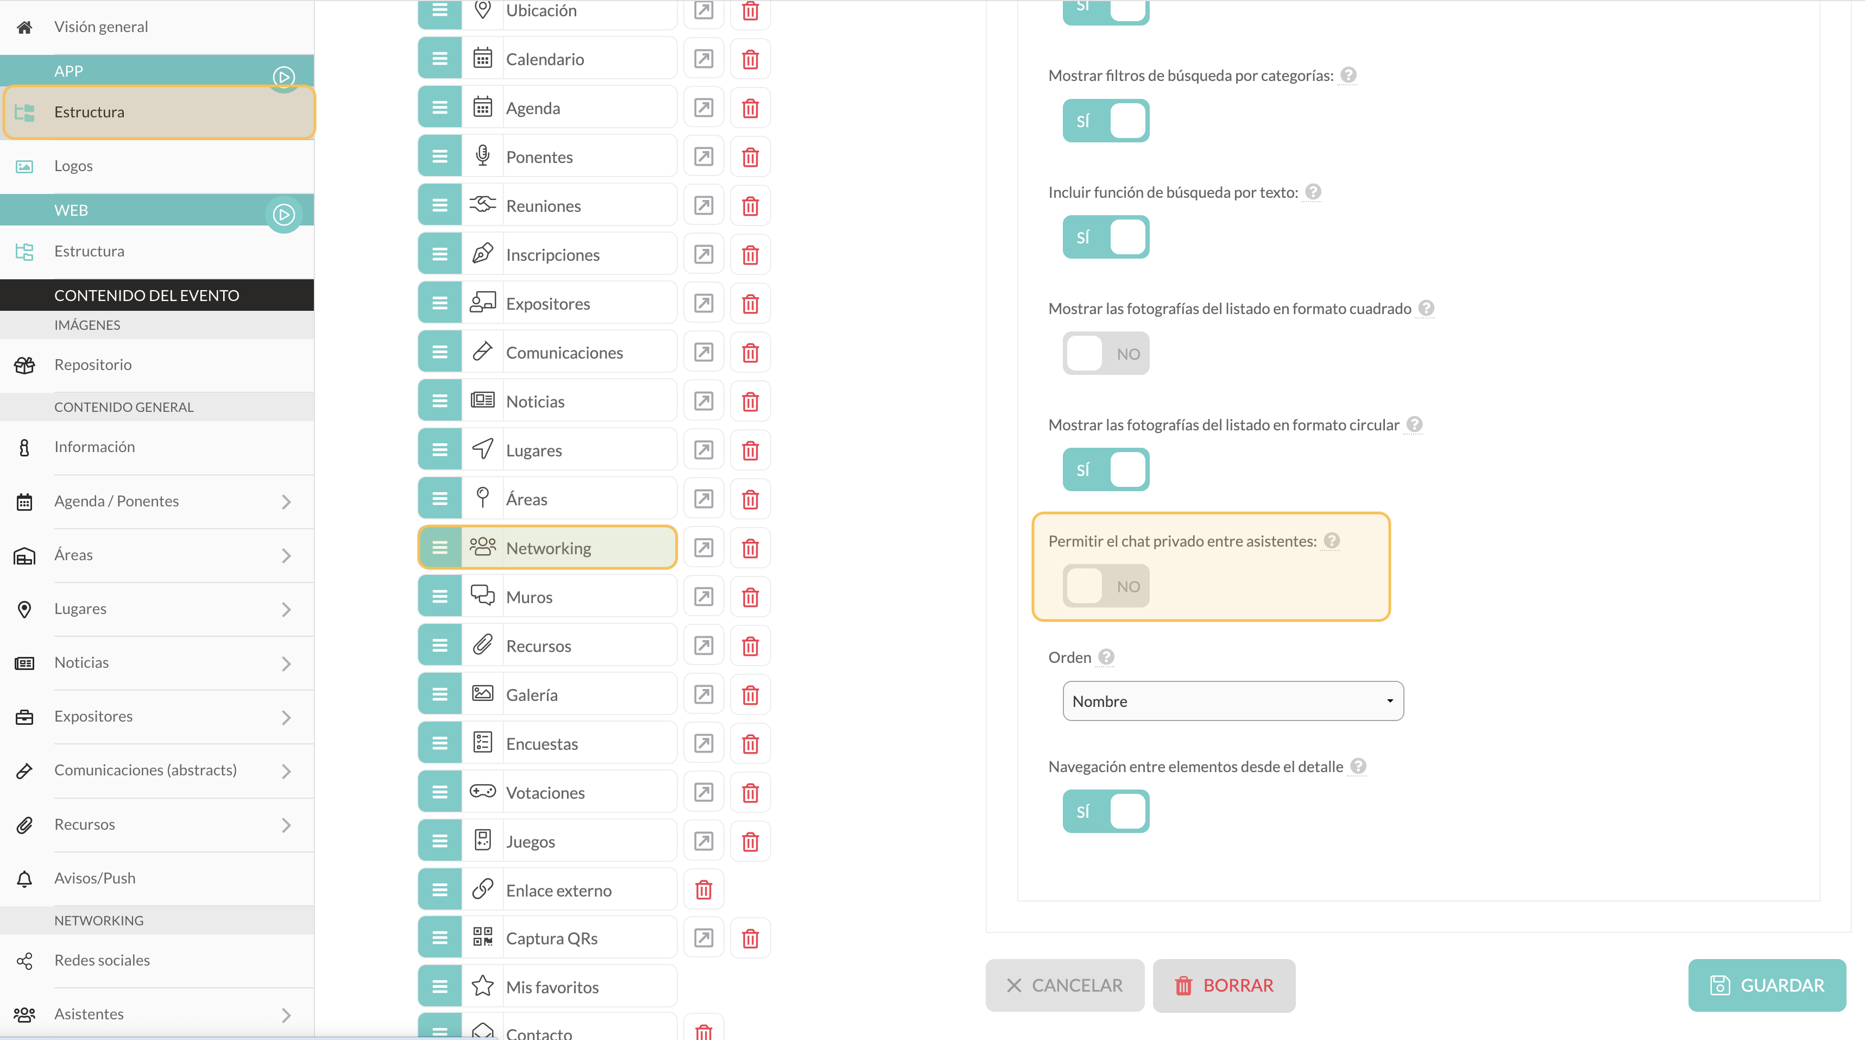The height and width of the screenshot is (1040, 1865).
Task: Toggle square format listing photos switch
Action: [x=1106, y=353]
